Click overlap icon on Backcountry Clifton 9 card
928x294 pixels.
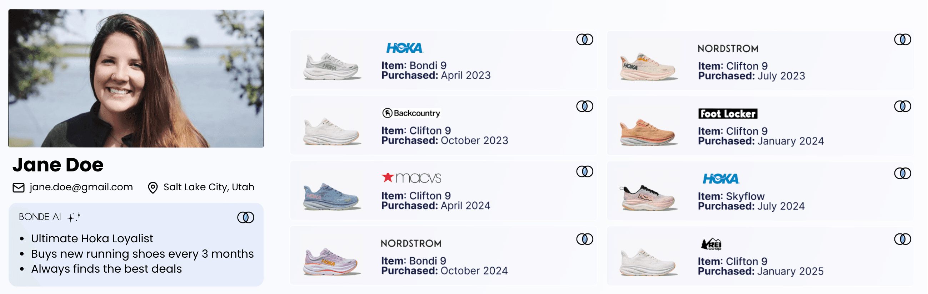click(584, 106)
